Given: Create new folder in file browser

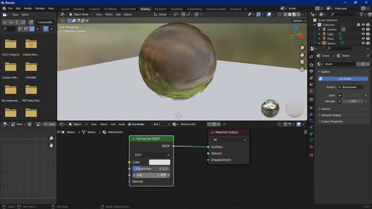Looking at the screenshot, I should 31,22.
